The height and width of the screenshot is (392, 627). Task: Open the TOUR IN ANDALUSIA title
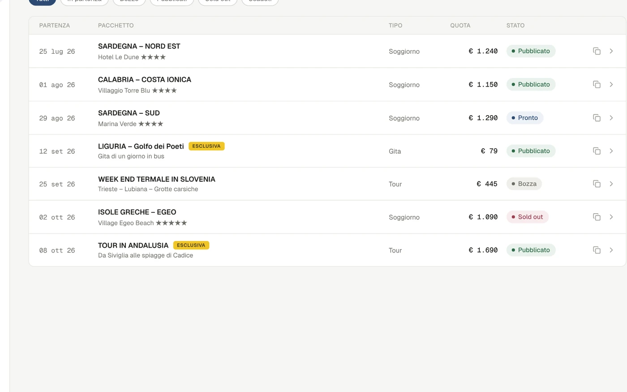(x=133, y=246)
